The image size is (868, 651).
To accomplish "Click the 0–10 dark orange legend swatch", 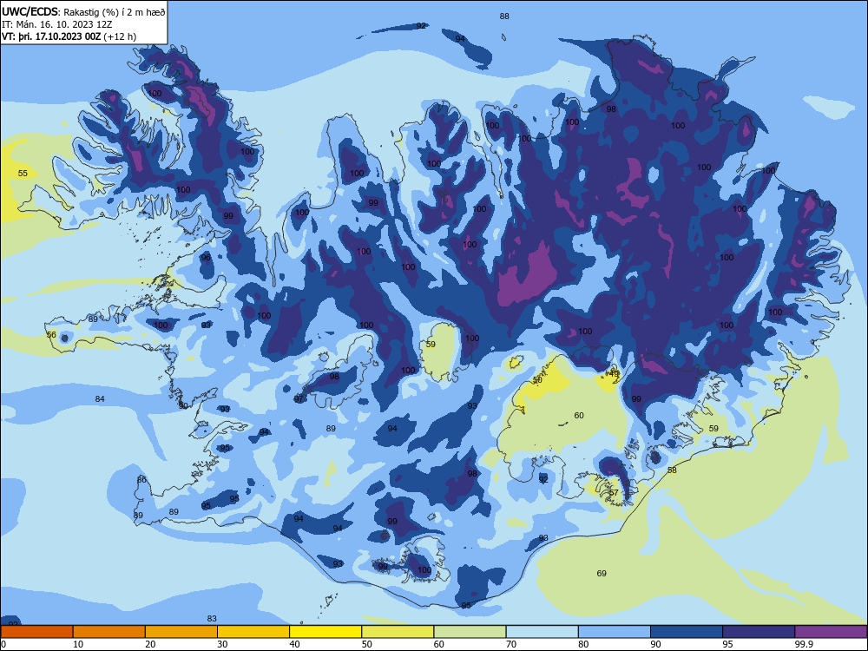I will [x=36, y=632].
